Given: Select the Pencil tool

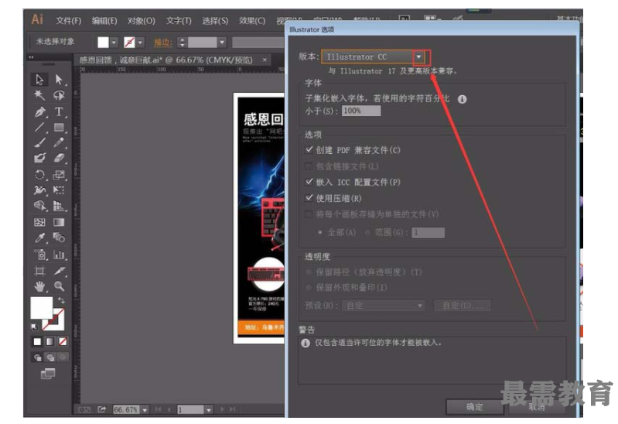Looking at the screenshot, I should click(x=59, y=143).
